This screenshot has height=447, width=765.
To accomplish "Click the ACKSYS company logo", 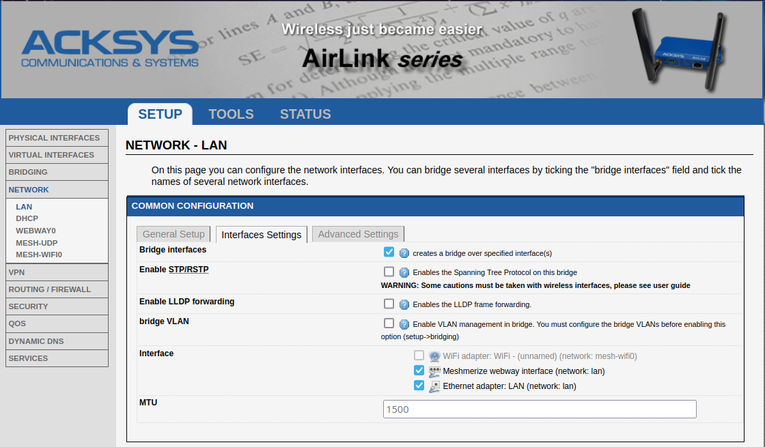I will (110, 48).
